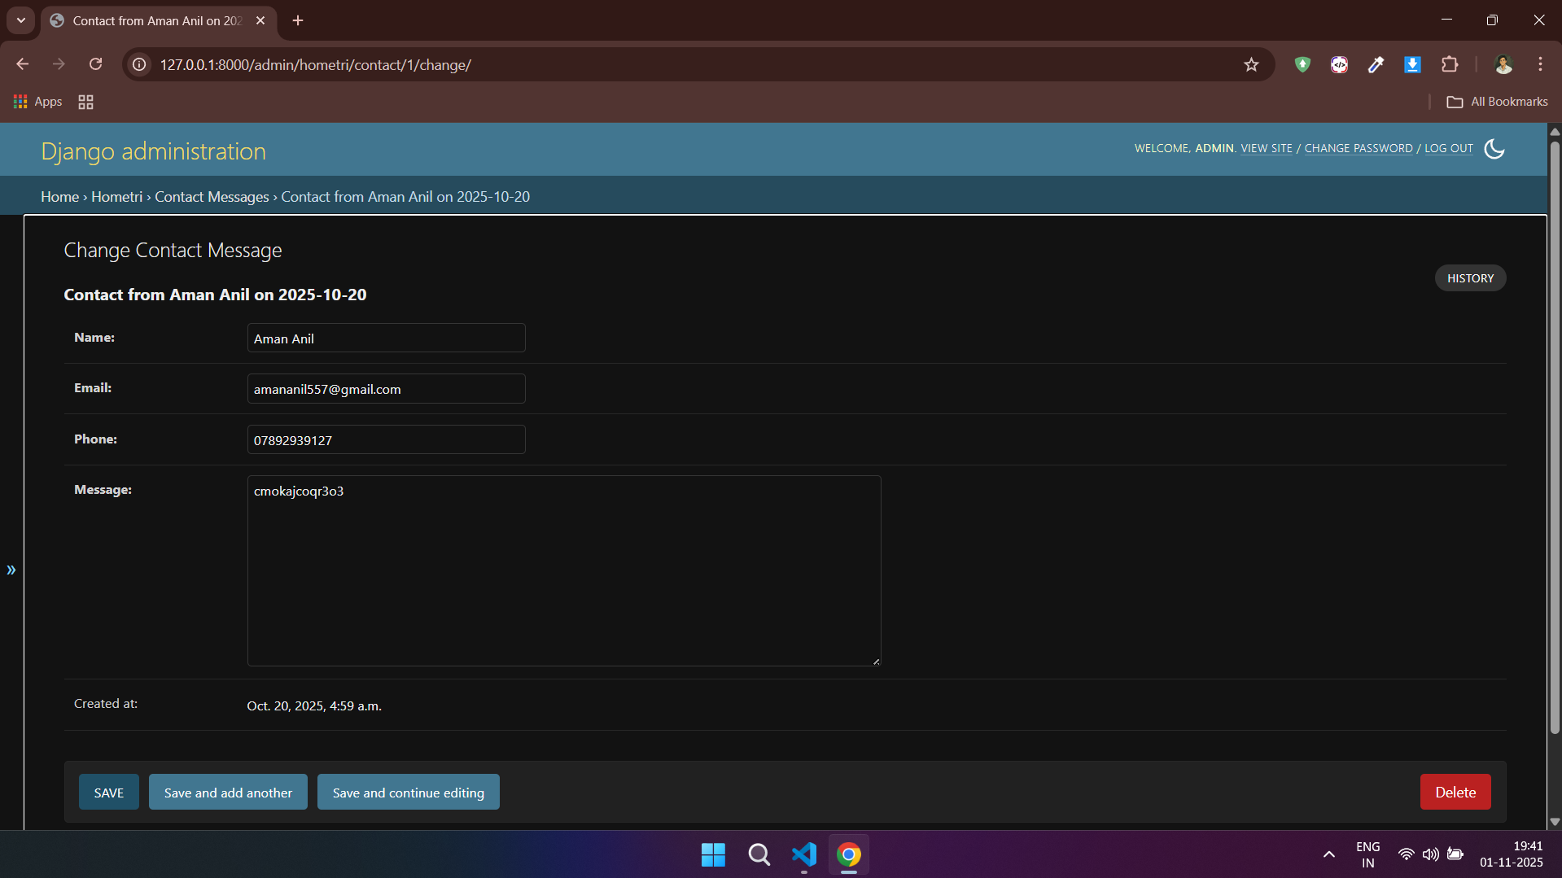This screenshot has height=878, width=1562.
Task: Click the browser back arrow
Action: point(23,64)
